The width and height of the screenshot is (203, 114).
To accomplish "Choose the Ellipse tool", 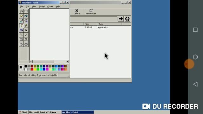I will pyautogui.click(x=21, y=44).
